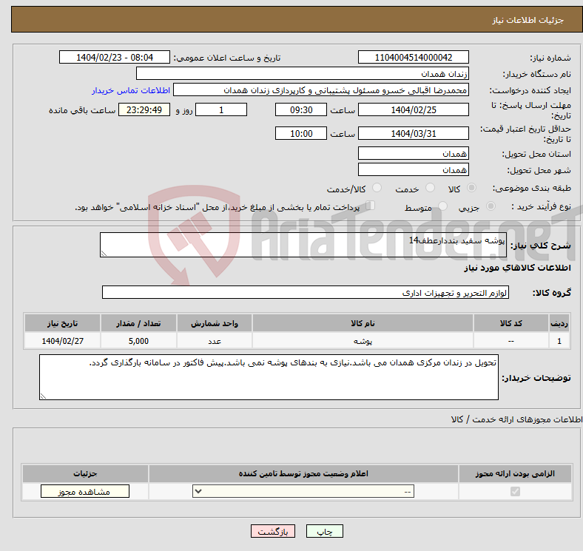Click the چاپ (print) button
583x551 pixels.
[x=325, y=532]
